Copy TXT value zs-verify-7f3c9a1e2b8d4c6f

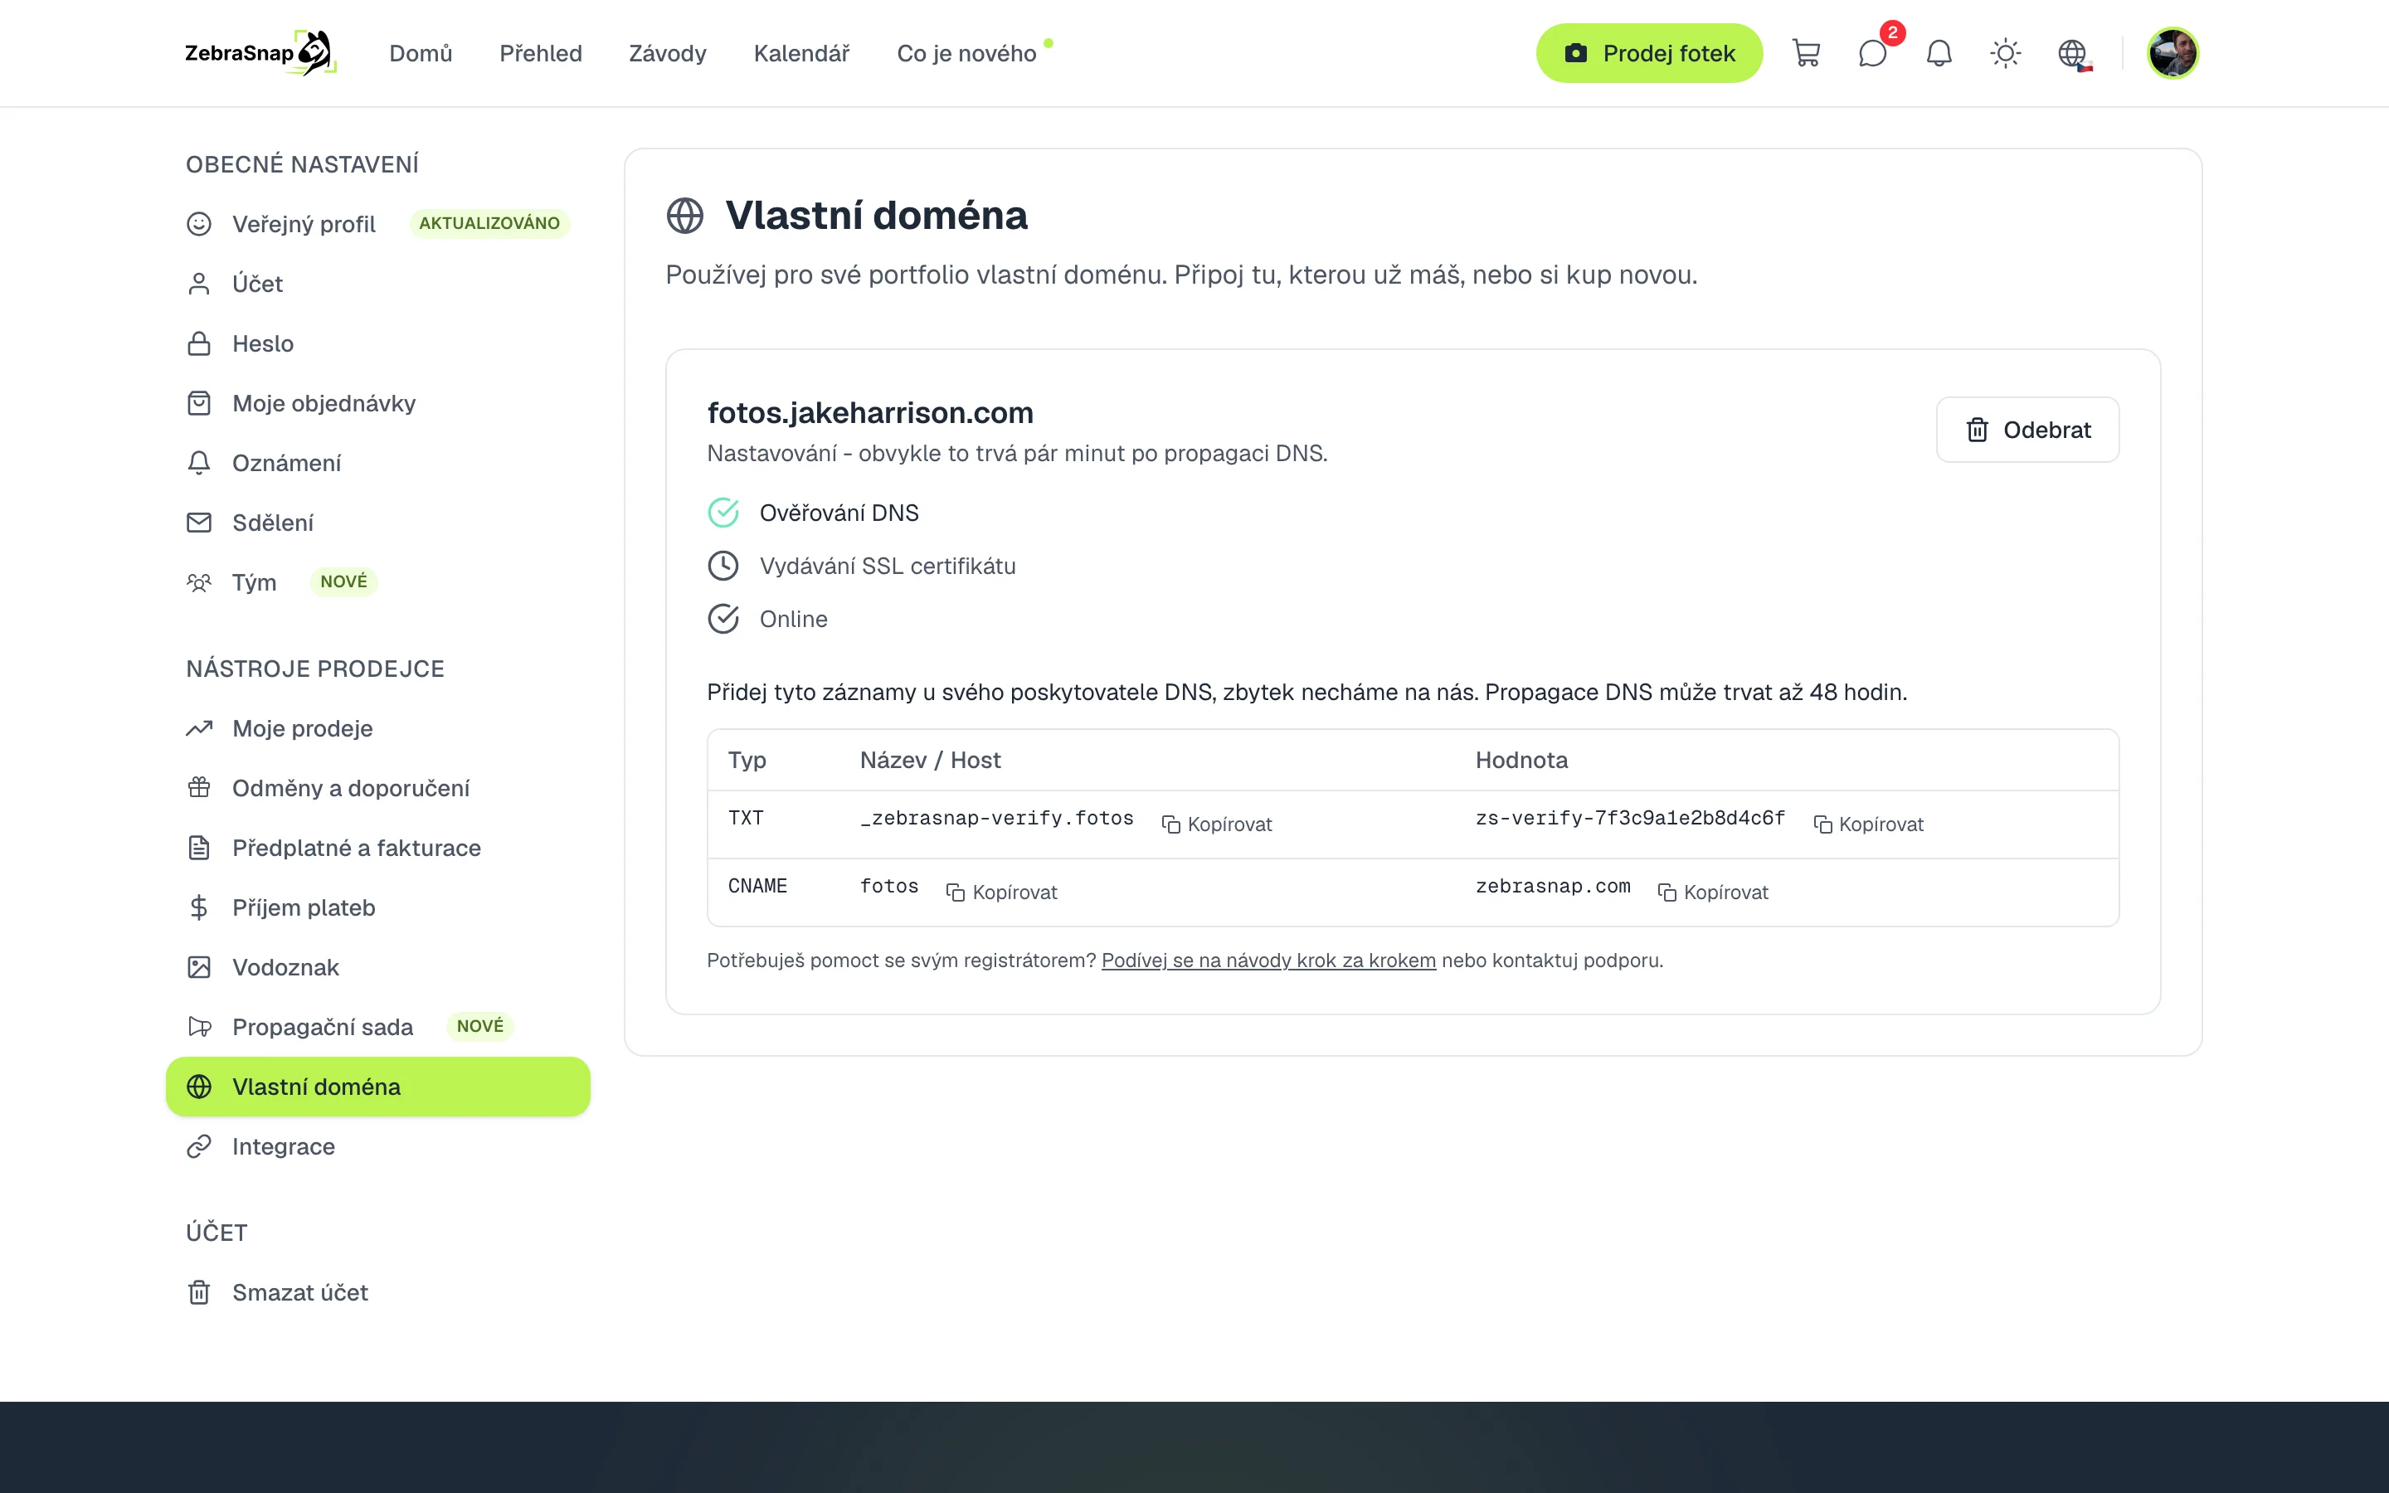pos(1868,824)
